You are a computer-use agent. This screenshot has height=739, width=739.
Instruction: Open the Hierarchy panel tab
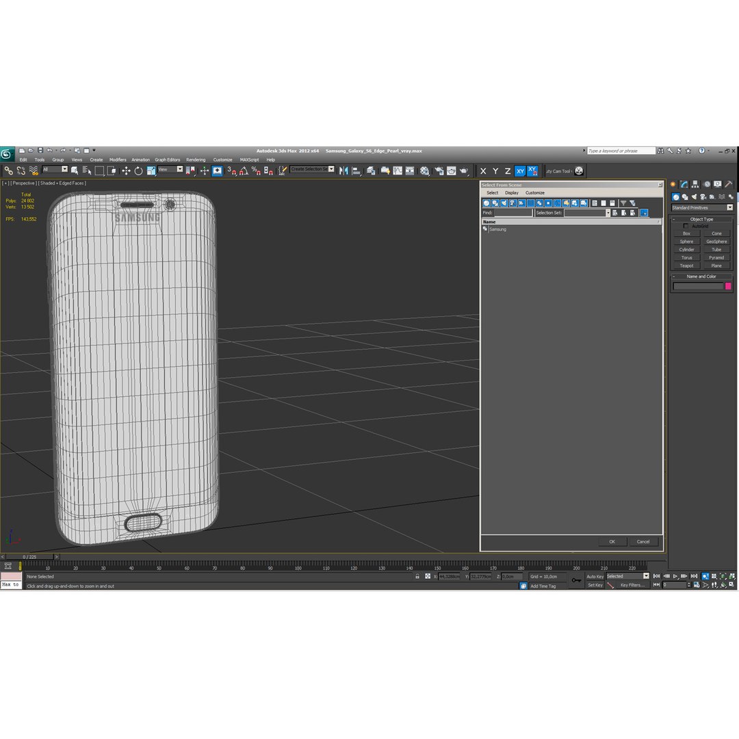[695, 184]
